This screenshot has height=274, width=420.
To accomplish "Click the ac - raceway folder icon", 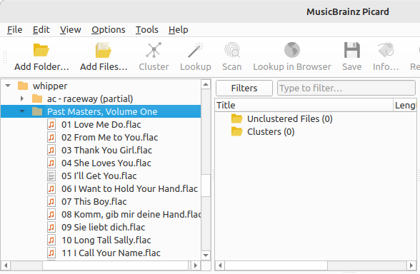I will (x=37, y=98).
